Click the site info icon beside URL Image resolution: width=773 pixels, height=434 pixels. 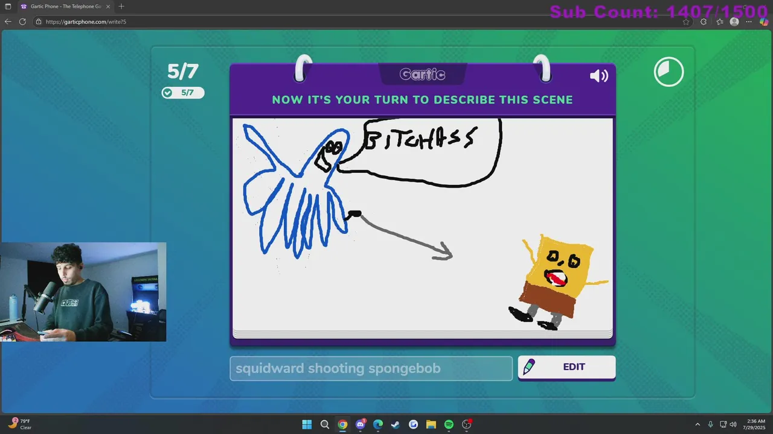click(39, 22)
